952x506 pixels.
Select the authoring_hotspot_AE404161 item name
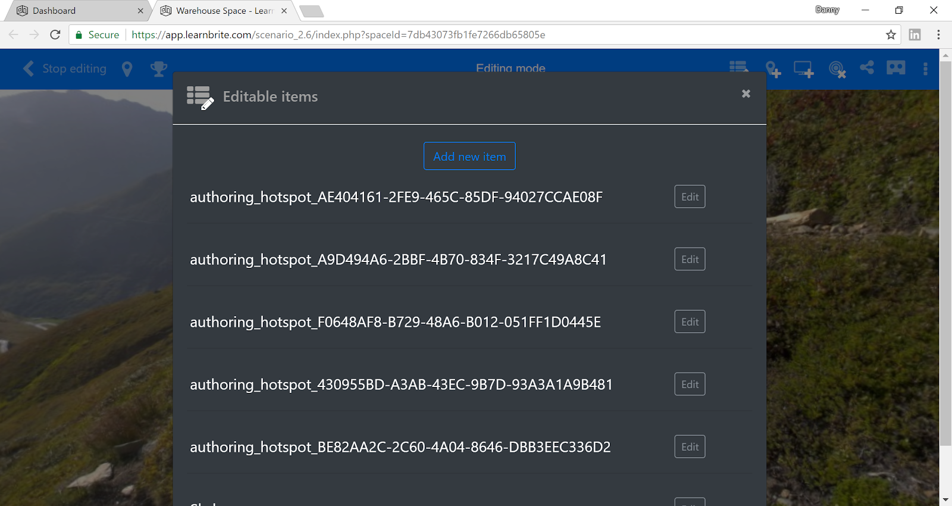click(396, 197)
